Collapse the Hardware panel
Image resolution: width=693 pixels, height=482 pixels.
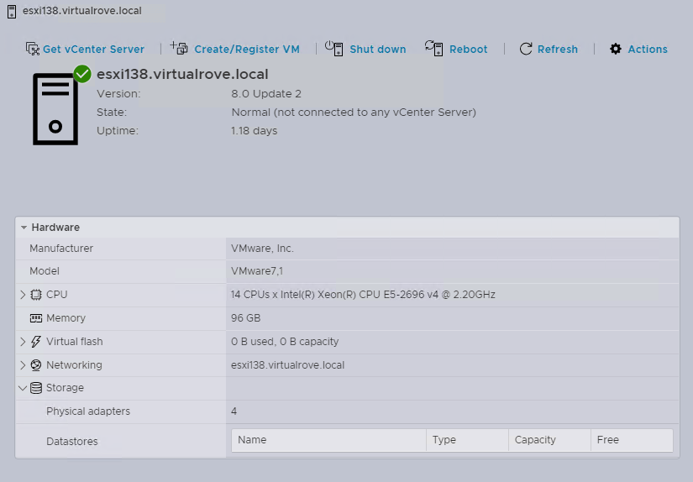click(24, 228)
